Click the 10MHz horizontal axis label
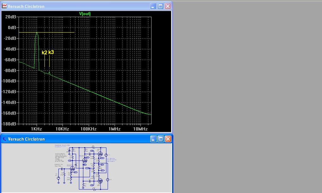Screen dimensions: 322x193 tap(140, 129)
